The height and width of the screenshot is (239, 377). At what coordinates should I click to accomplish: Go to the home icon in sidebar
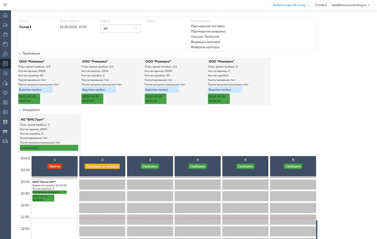pyautogui.click(x=5, y=15)
